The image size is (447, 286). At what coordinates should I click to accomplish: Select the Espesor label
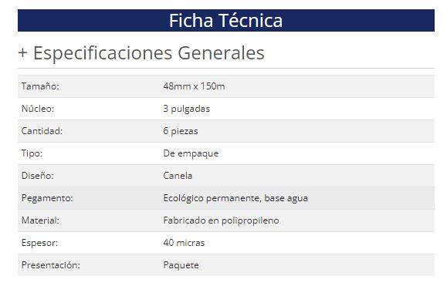pos(39,243)
